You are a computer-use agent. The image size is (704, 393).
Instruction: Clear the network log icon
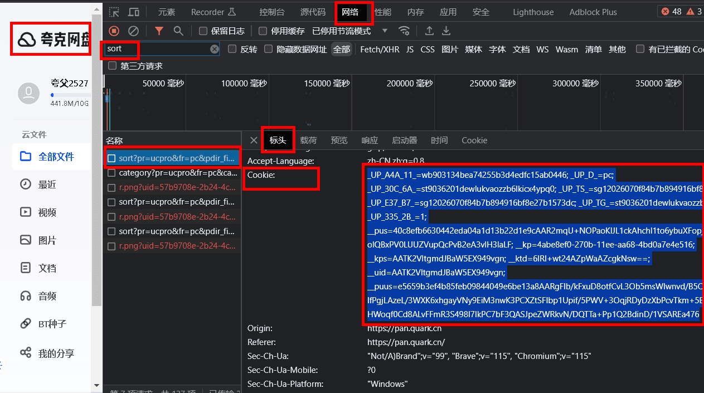coord(133,31)
